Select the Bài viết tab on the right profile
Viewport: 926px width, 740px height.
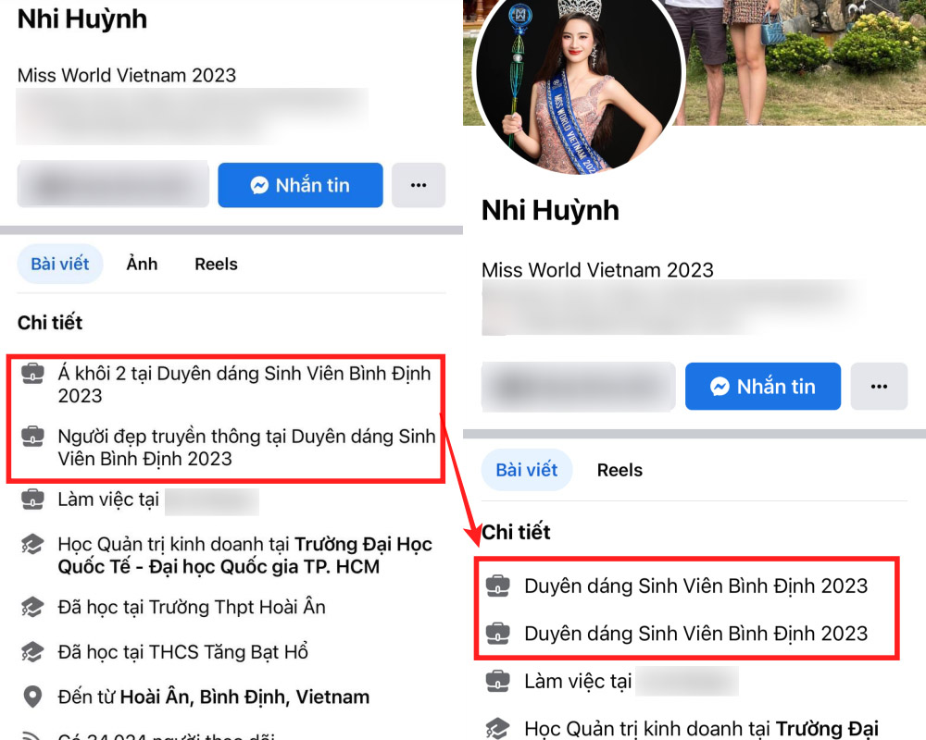point(526,469)
